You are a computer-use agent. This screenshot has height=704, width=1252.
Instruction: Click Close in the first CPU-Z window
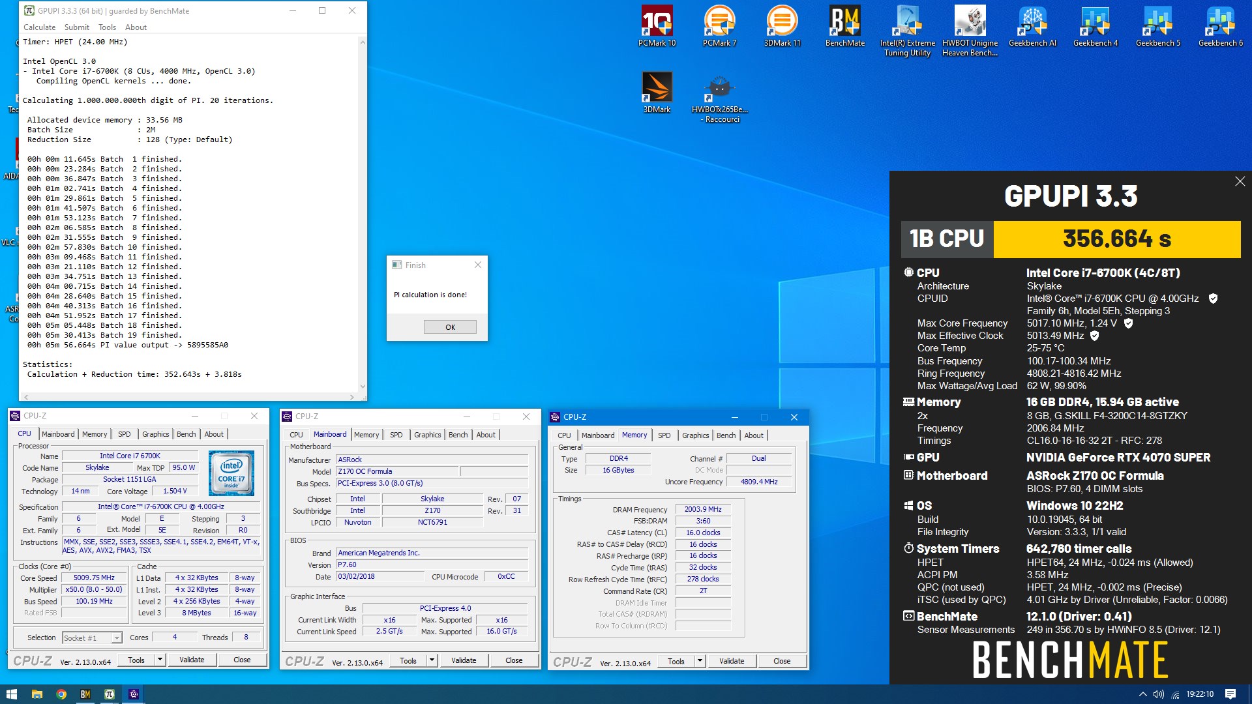click(242, 660)
